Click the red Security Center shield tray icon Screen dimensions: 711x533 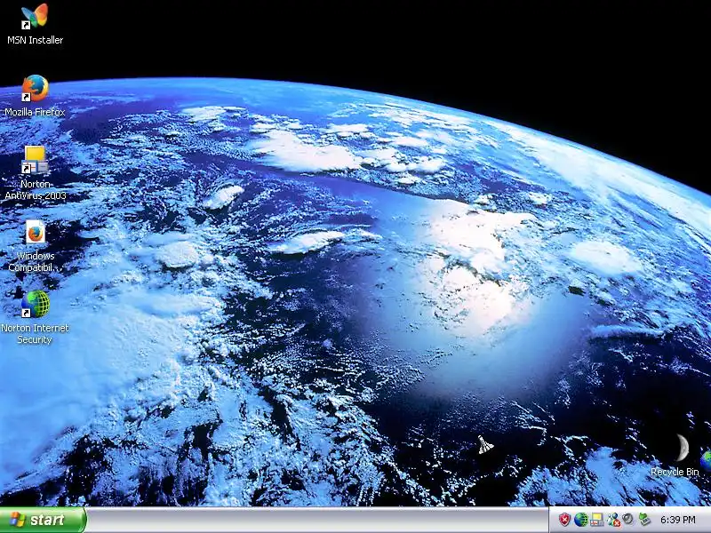tap(564, 520)
